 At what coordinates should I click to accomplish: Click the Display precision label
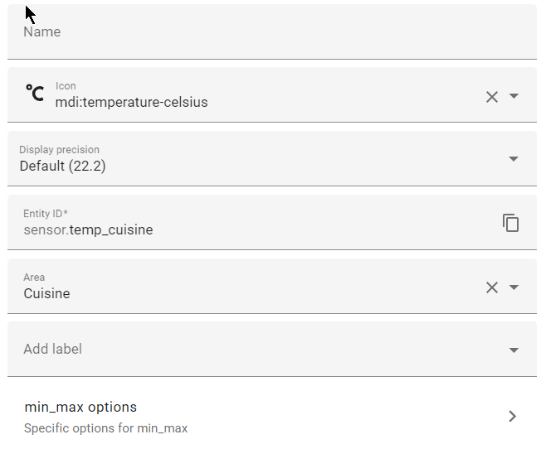click(x=59, y=149)
